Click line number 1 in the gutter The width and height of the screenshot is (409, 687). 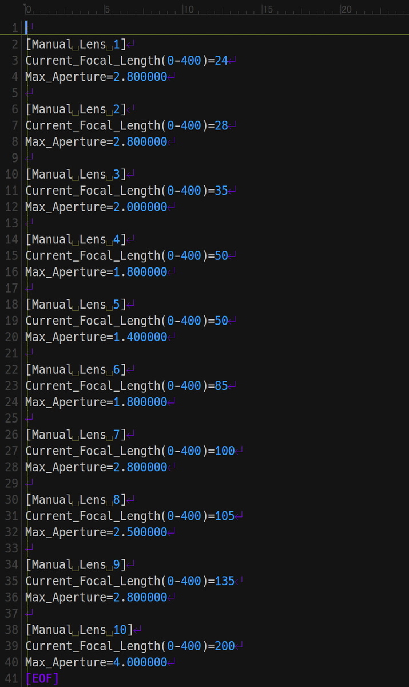[15, 27]
